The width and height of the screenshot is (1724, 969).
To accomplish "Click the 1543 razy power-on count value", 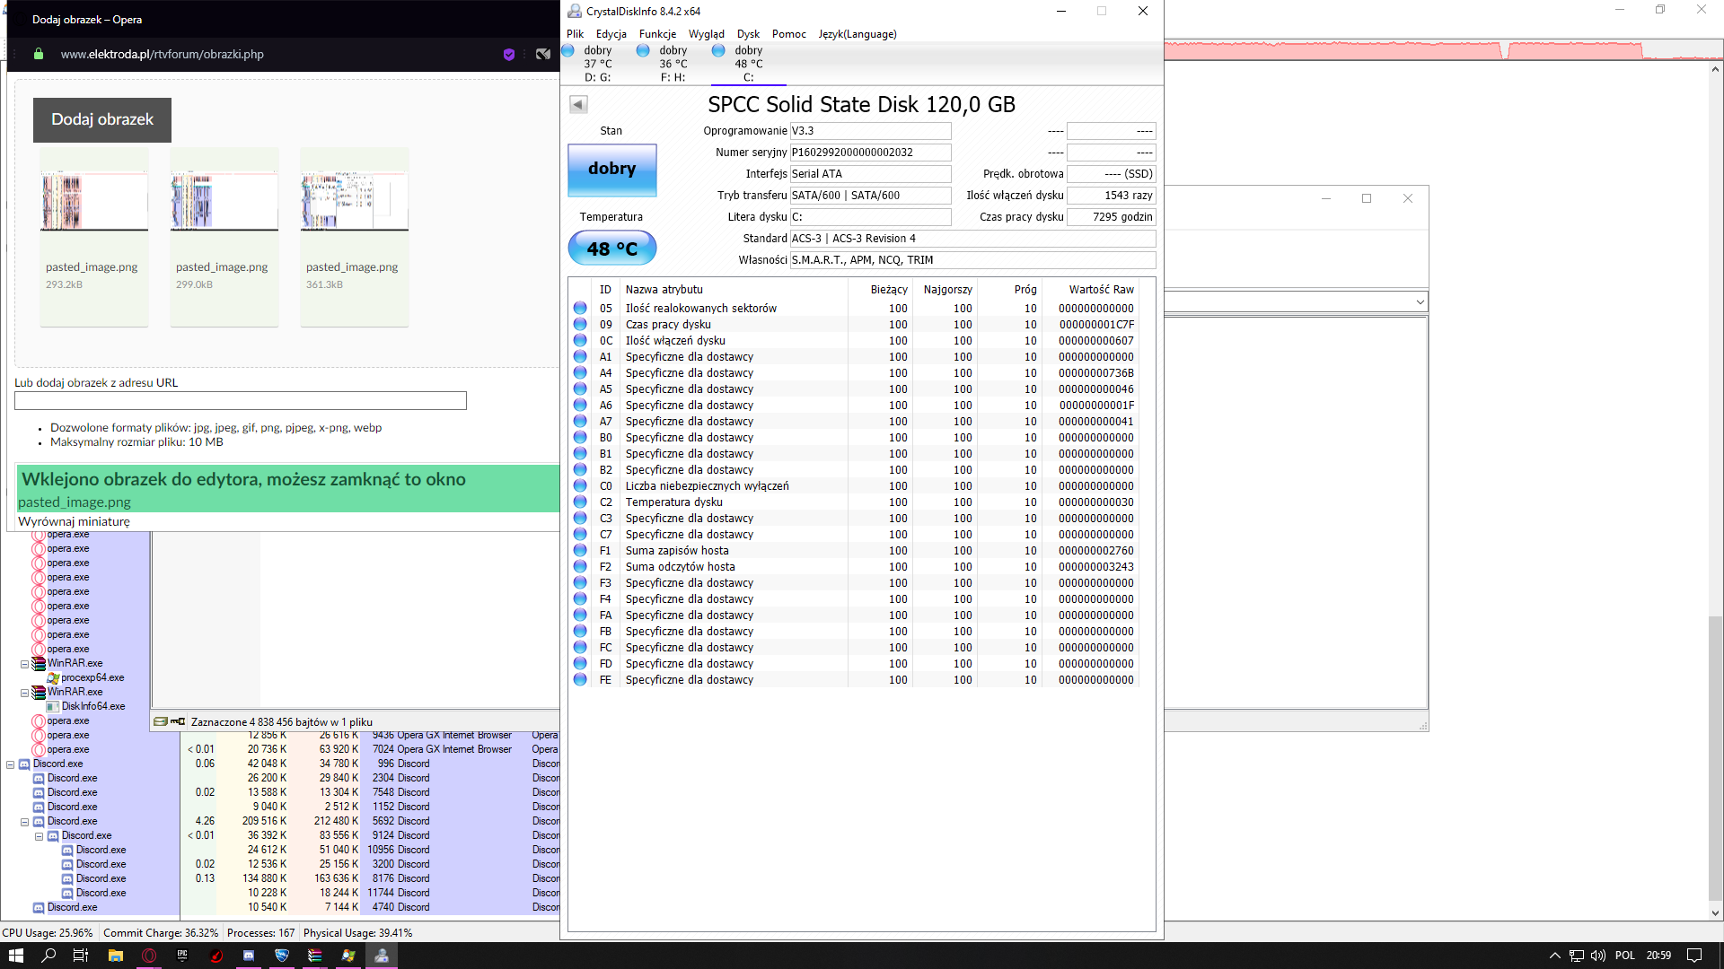I will (x=1111, y=196).
